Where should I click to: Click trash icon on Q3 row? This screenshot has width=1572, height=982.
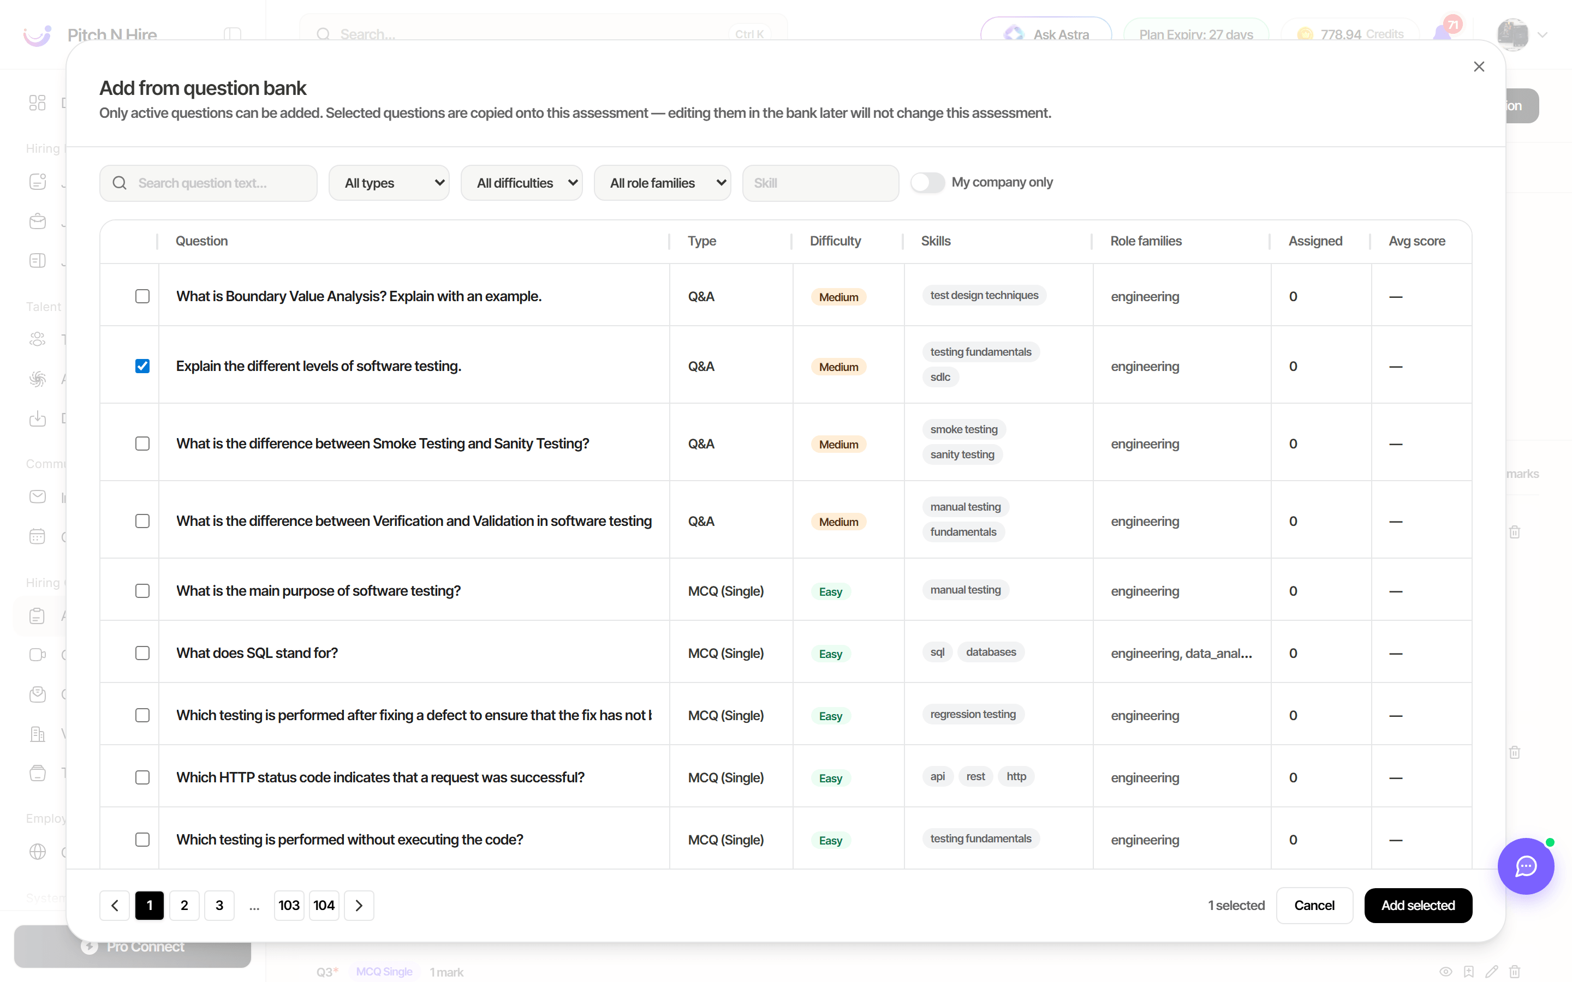pyautogui.click(x=1515, y=972)
